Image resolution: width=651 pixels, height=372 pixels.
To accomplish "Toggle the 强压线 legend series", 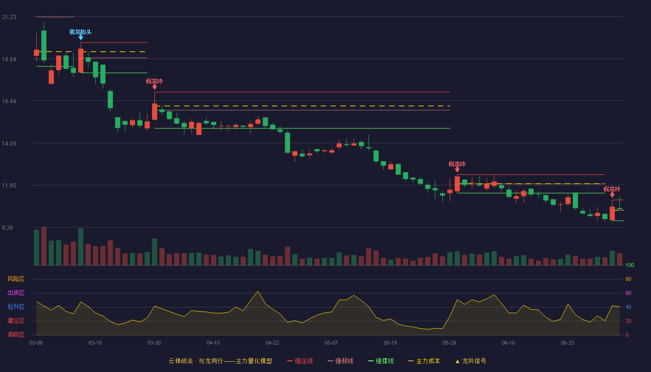I will (x=300, y=361).
